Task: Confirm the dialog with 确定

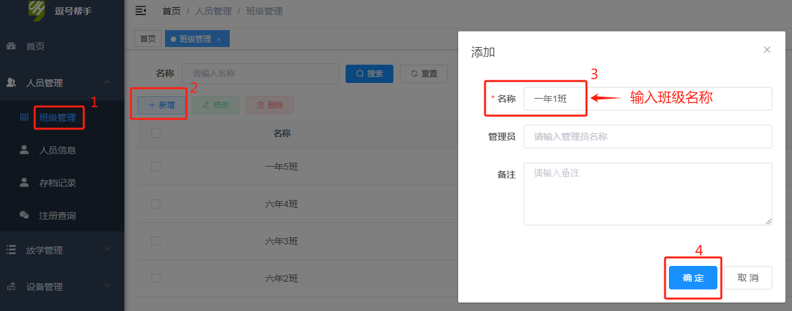Action: click(x=693, y=278)
